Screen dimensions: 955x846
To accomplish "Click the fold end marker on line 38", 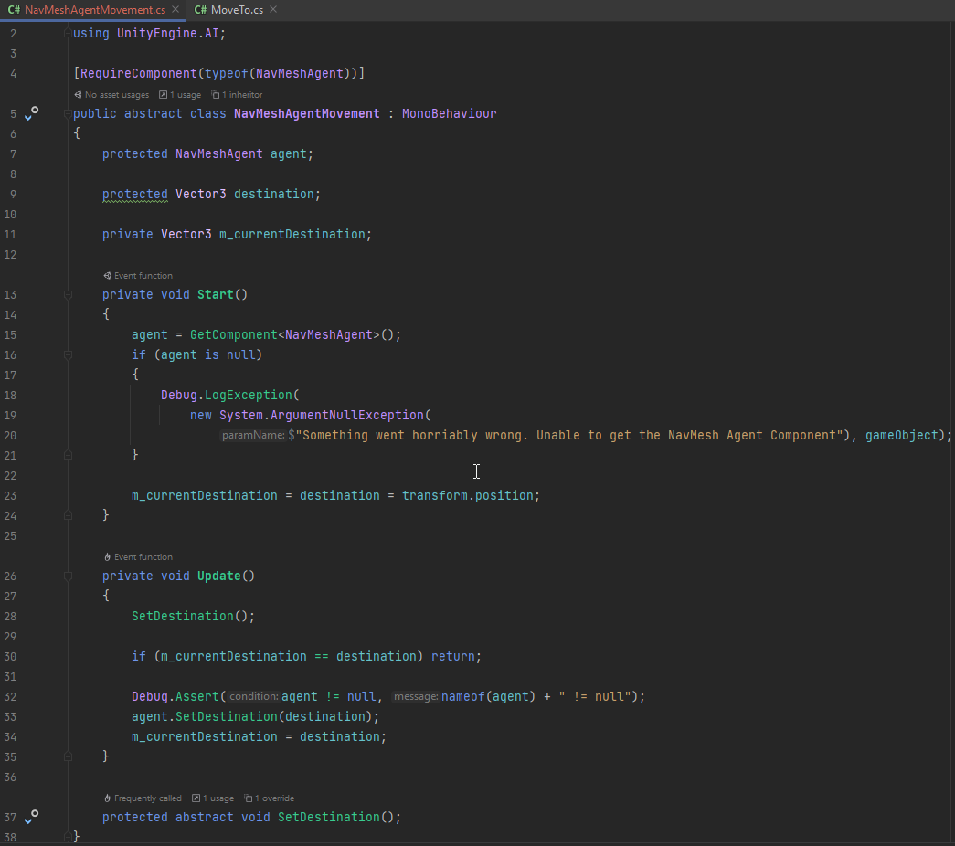I will 68,837.
